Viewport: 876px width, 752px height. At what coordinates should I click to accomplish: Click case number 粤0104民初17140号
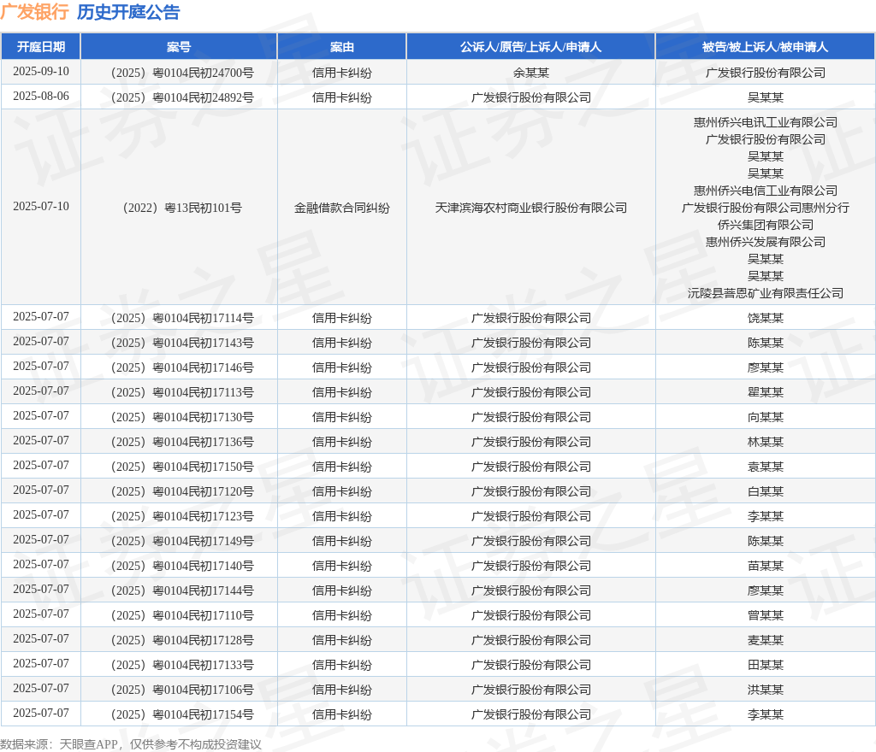pos(182,566)
